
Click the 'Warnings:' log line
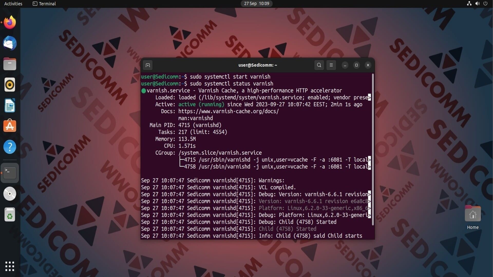pos(213,181)
